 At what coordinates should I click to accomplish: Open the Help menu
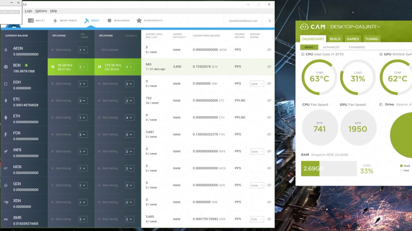pyautogui.click(x=53, y=11)
